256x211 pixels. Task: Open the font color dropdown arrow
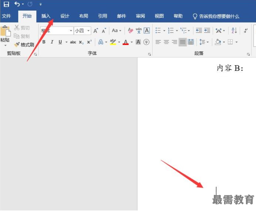pyautogui.click(x=132, y=42)
